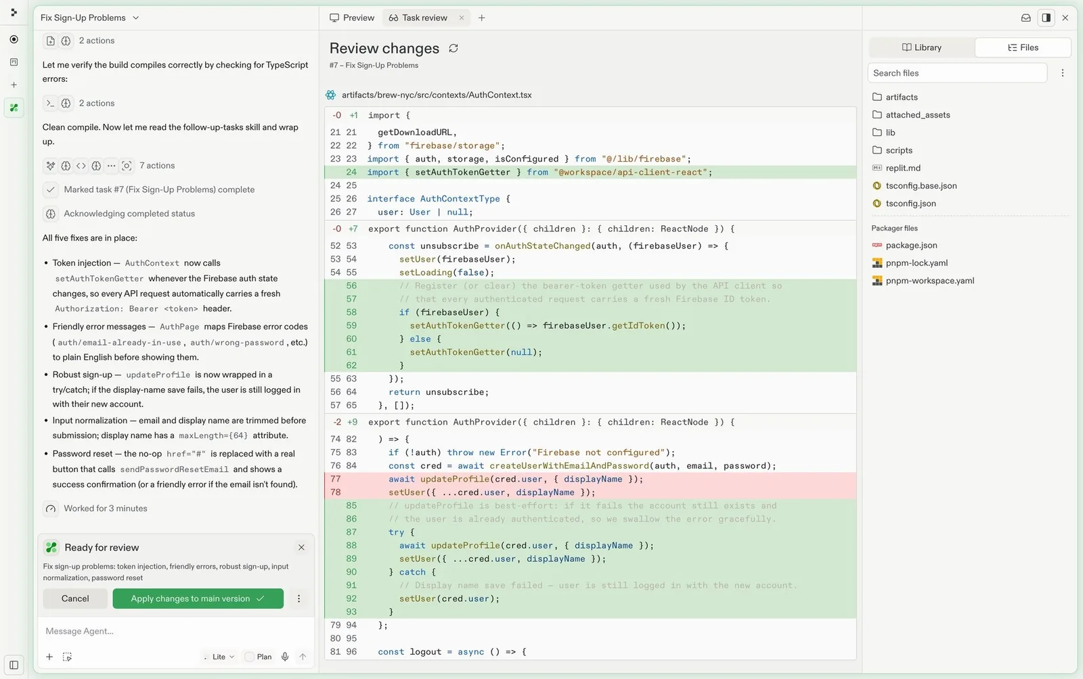1083x679 pixels.
Task: Expand the lib folder in the file tree
Action: (884, 133)
